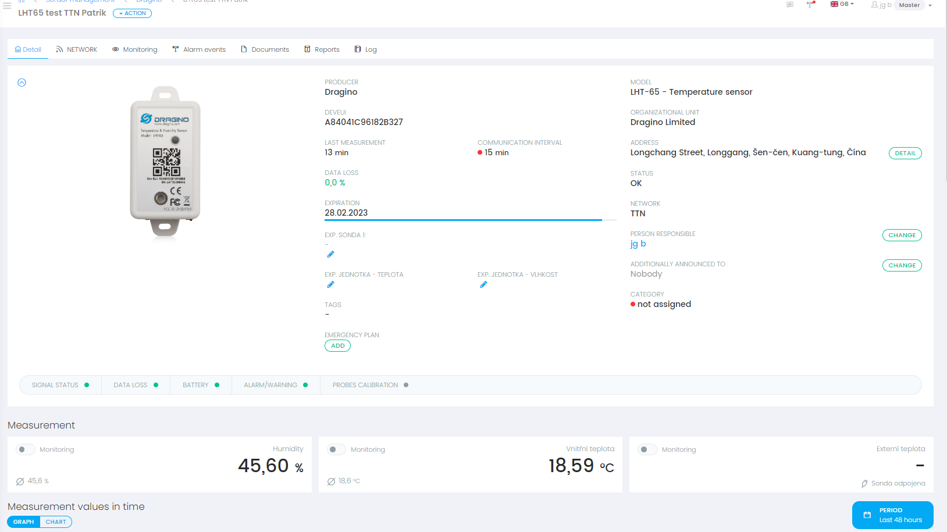Click the Dragino sensor product image

[165, 162]
